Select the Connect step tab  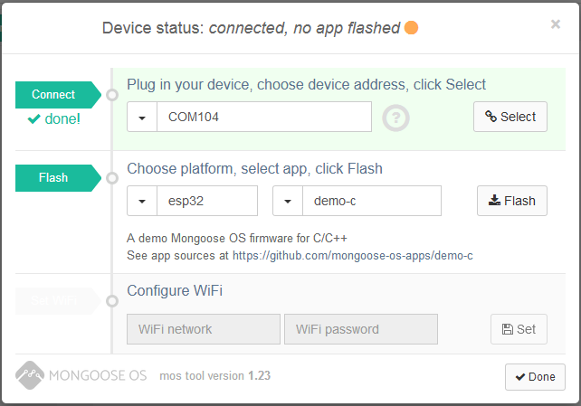54,94
